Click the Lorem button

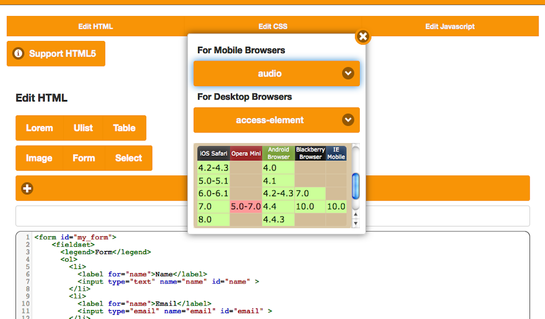point(39,128)
